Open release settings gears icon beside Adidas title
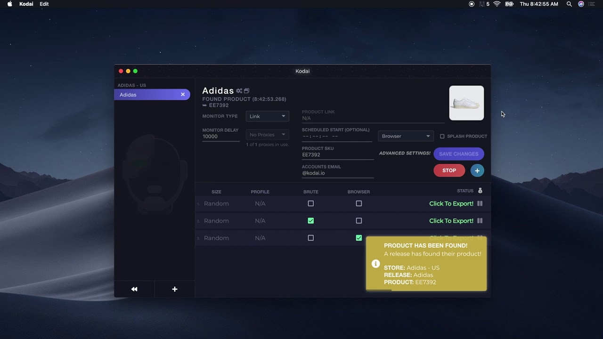The image size is (603, 339). (239, 91)
